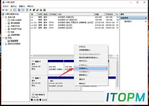Open 任务计划程序 in the tree

[16, 20]
